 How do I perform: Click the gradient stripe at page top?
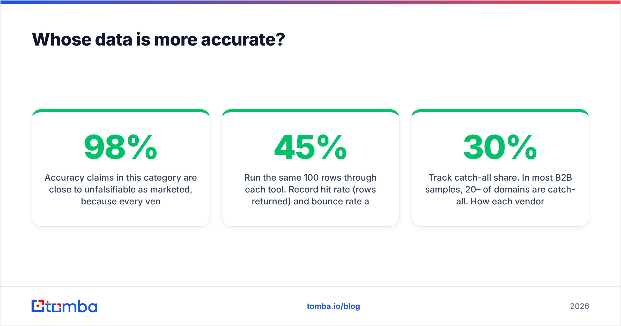[x=310, y=2]
